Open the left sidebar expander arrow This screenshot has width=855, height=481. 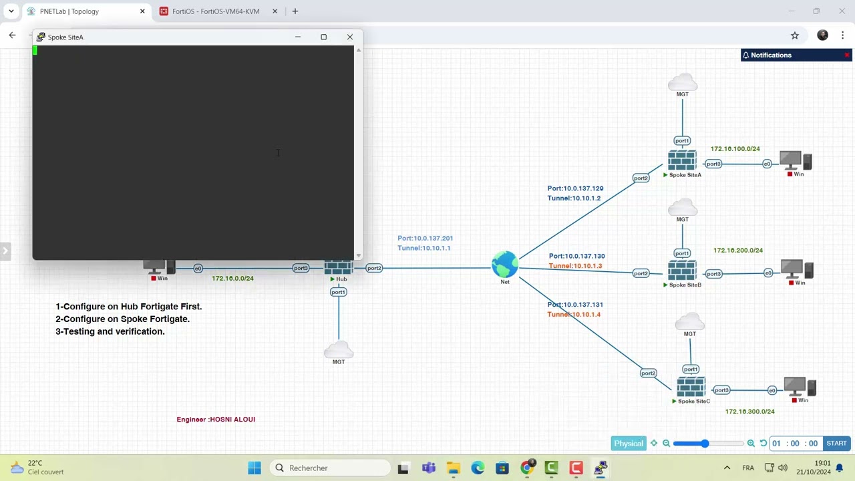(5, 251)
